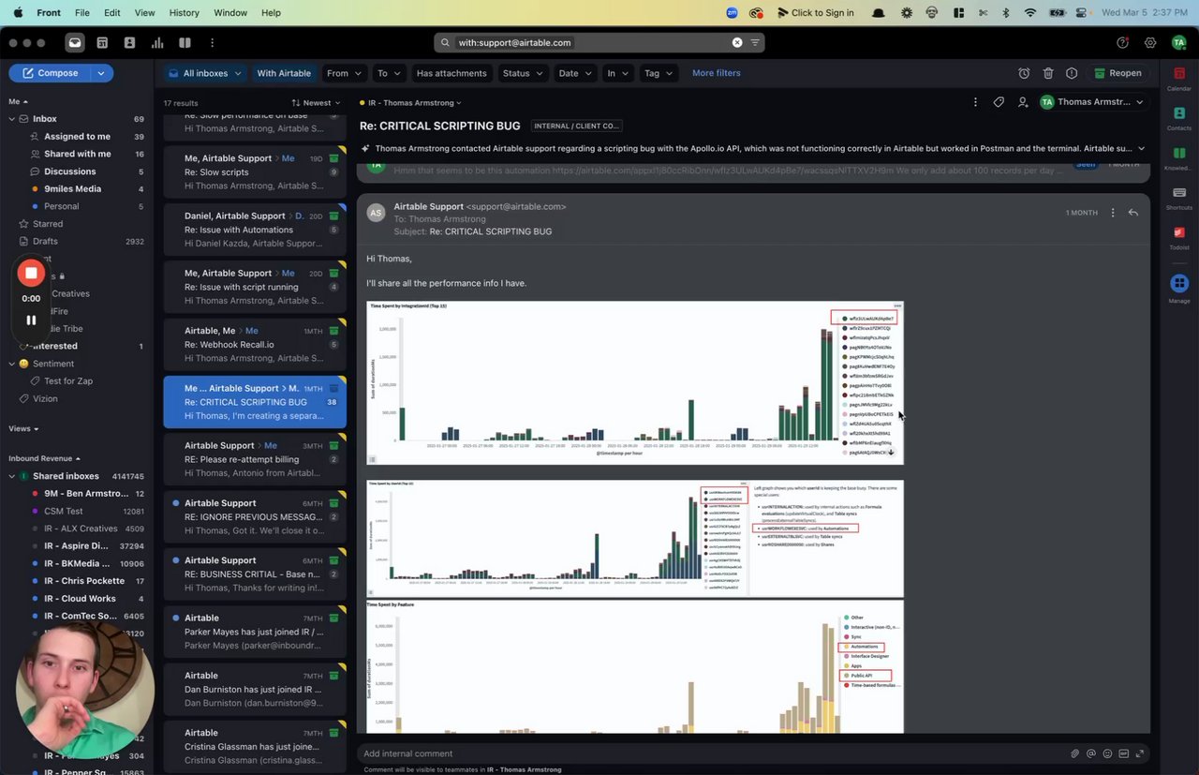Open the View menu
1199x775 pixels.
(144, 13)
